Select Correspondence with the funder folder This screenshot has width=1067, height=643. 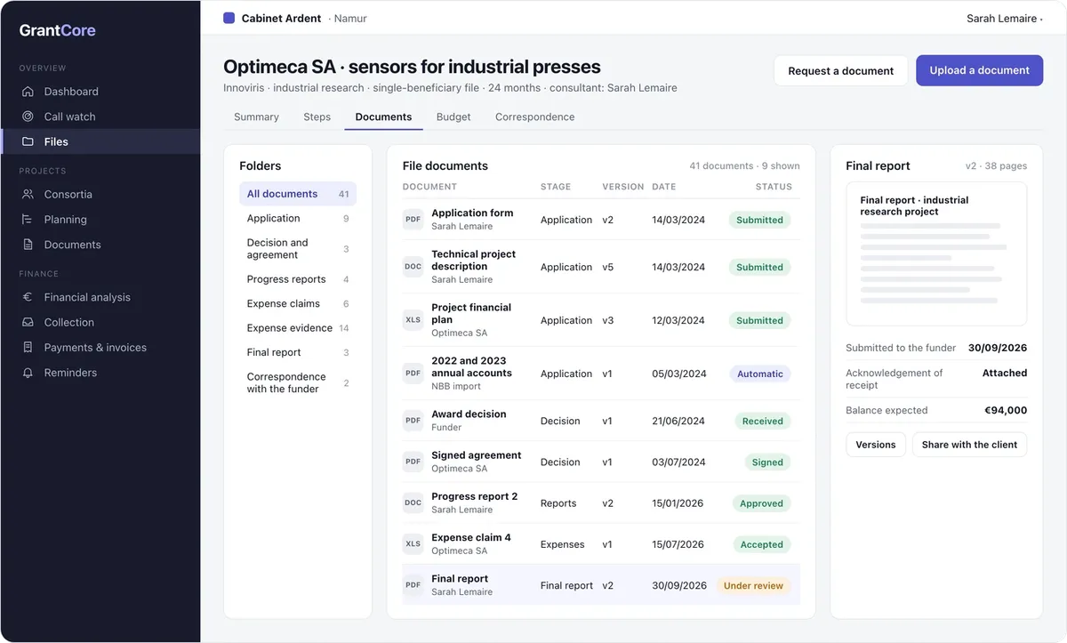(x=298, y=383)
